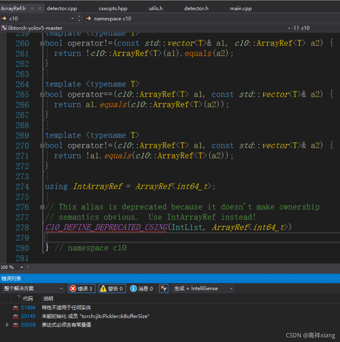Viewport: 340px width, 342px height.
Task: Toggle the 错误 3 errors filter
Action: click(x=82, y=288)
